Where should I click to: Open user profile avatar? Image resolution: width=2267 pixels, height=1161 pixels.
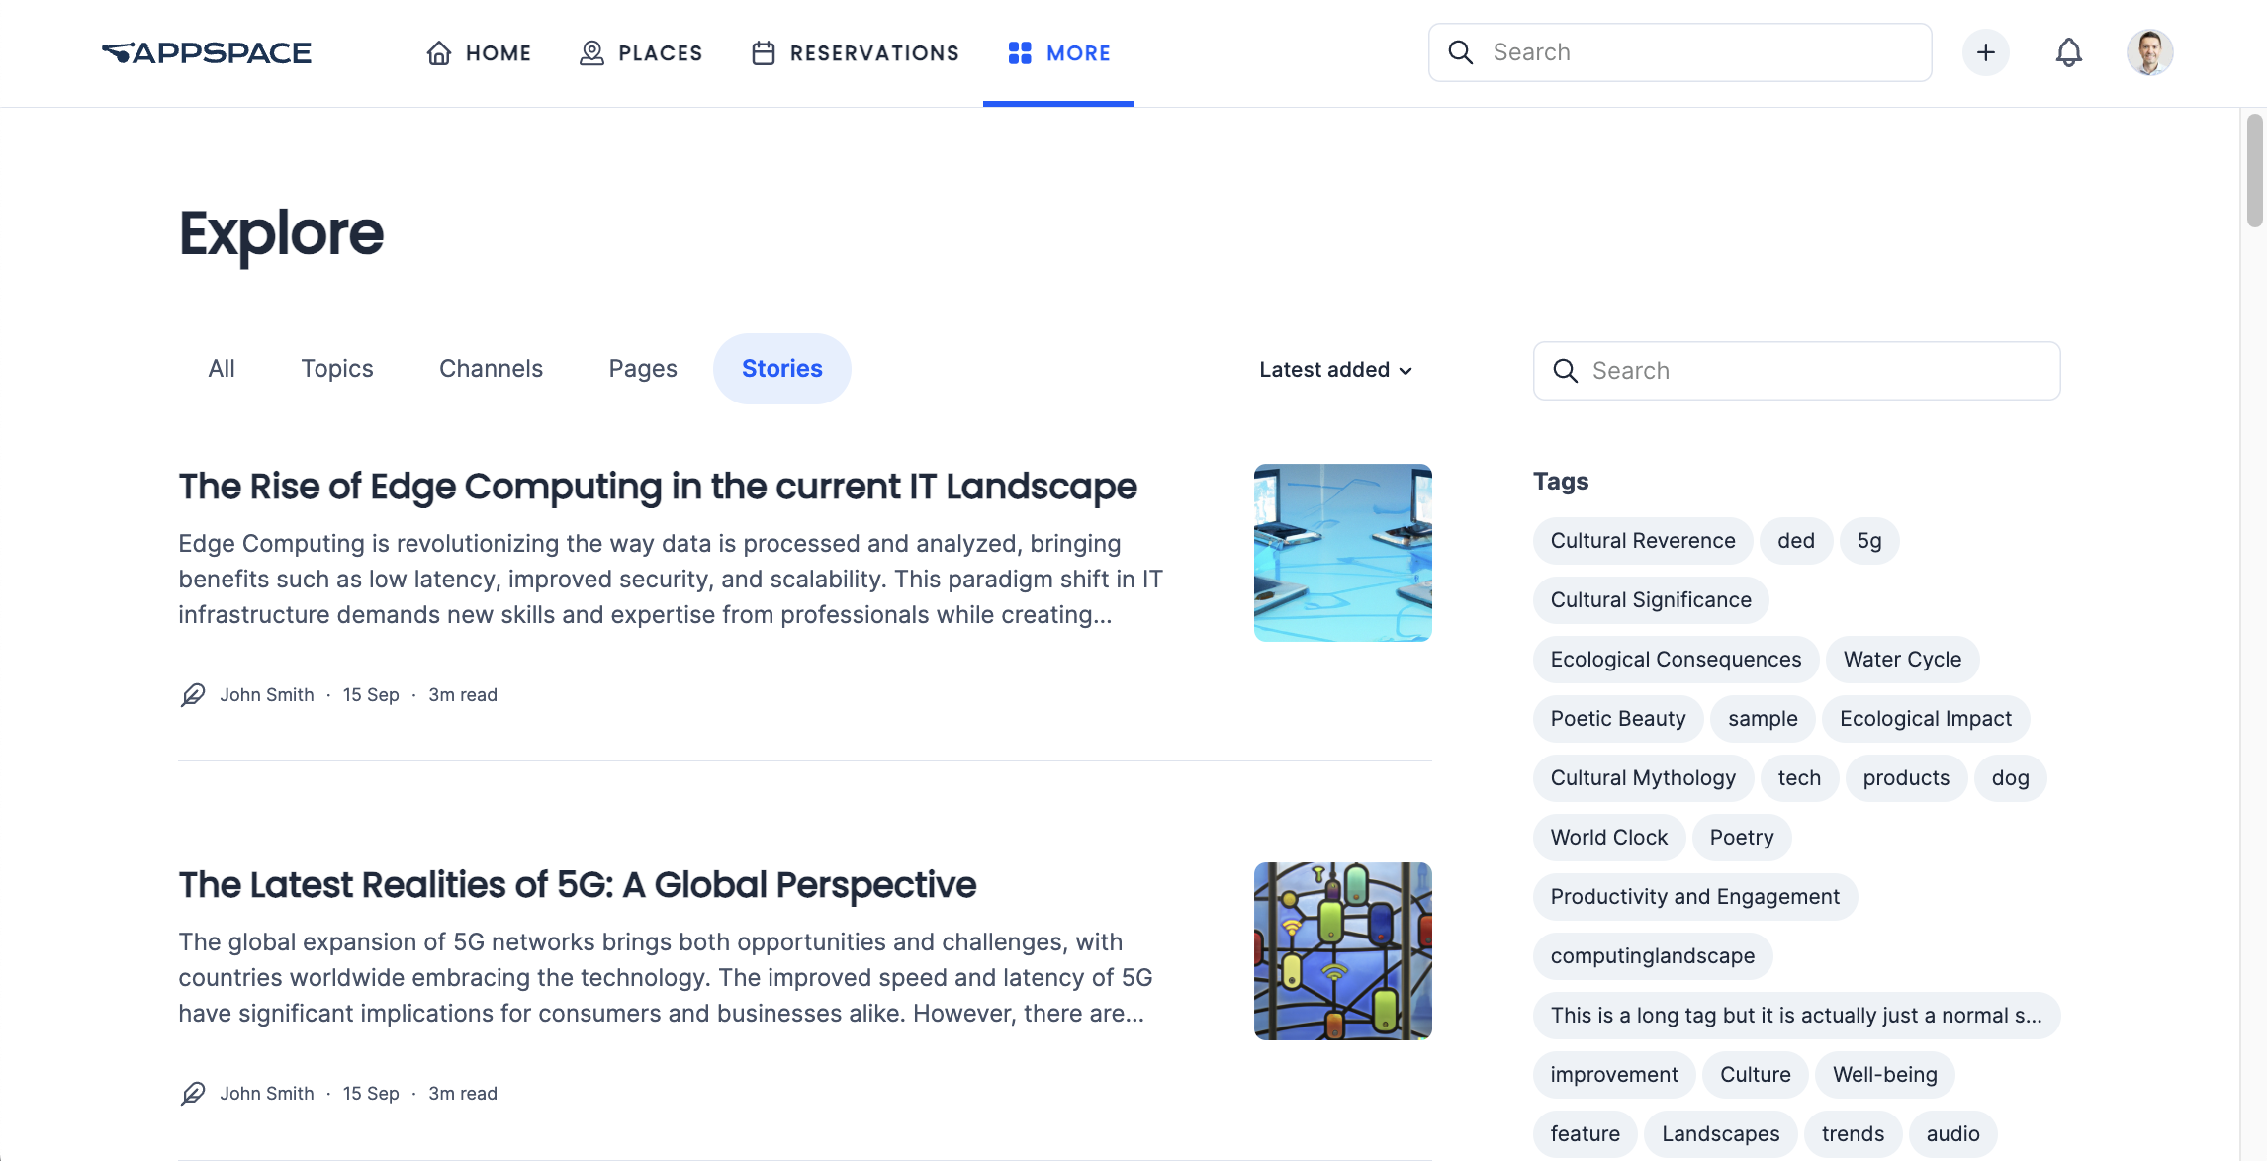(2149, 52)
